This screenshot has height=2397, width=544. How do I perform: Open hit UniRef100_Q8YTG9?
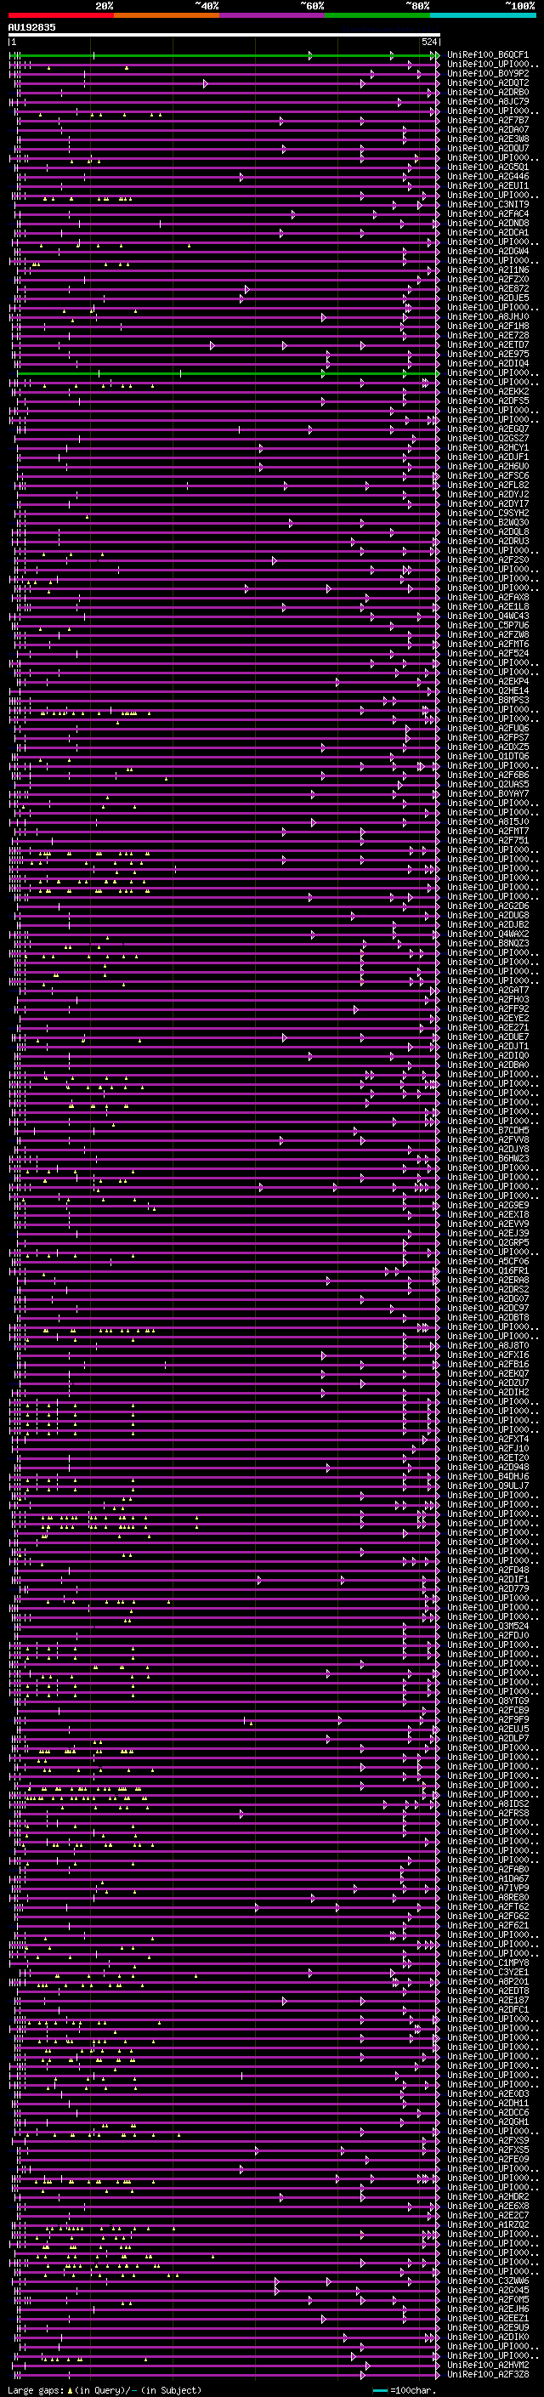click(487, 1701)
